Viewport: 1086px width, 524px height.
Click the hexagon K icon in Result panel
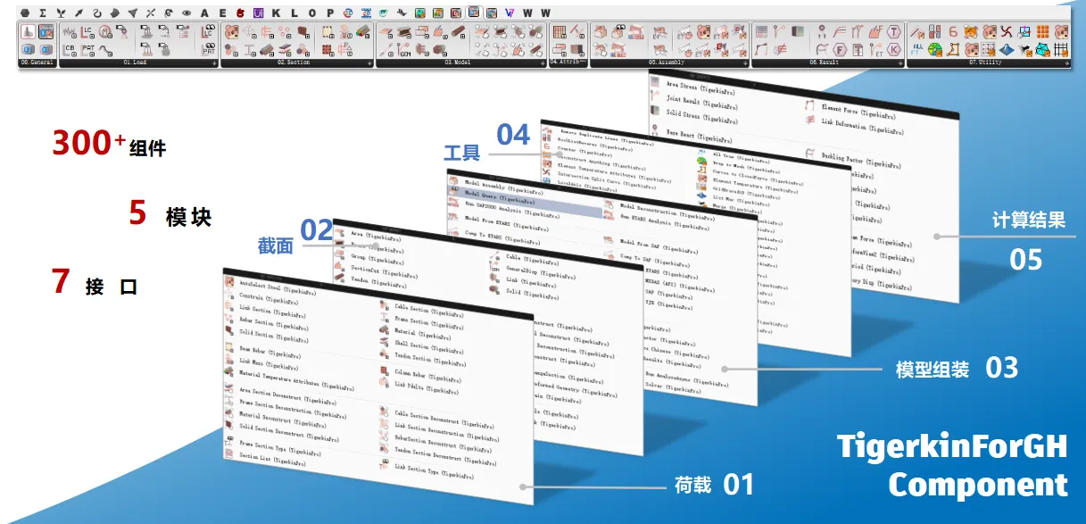pos(895,50)
